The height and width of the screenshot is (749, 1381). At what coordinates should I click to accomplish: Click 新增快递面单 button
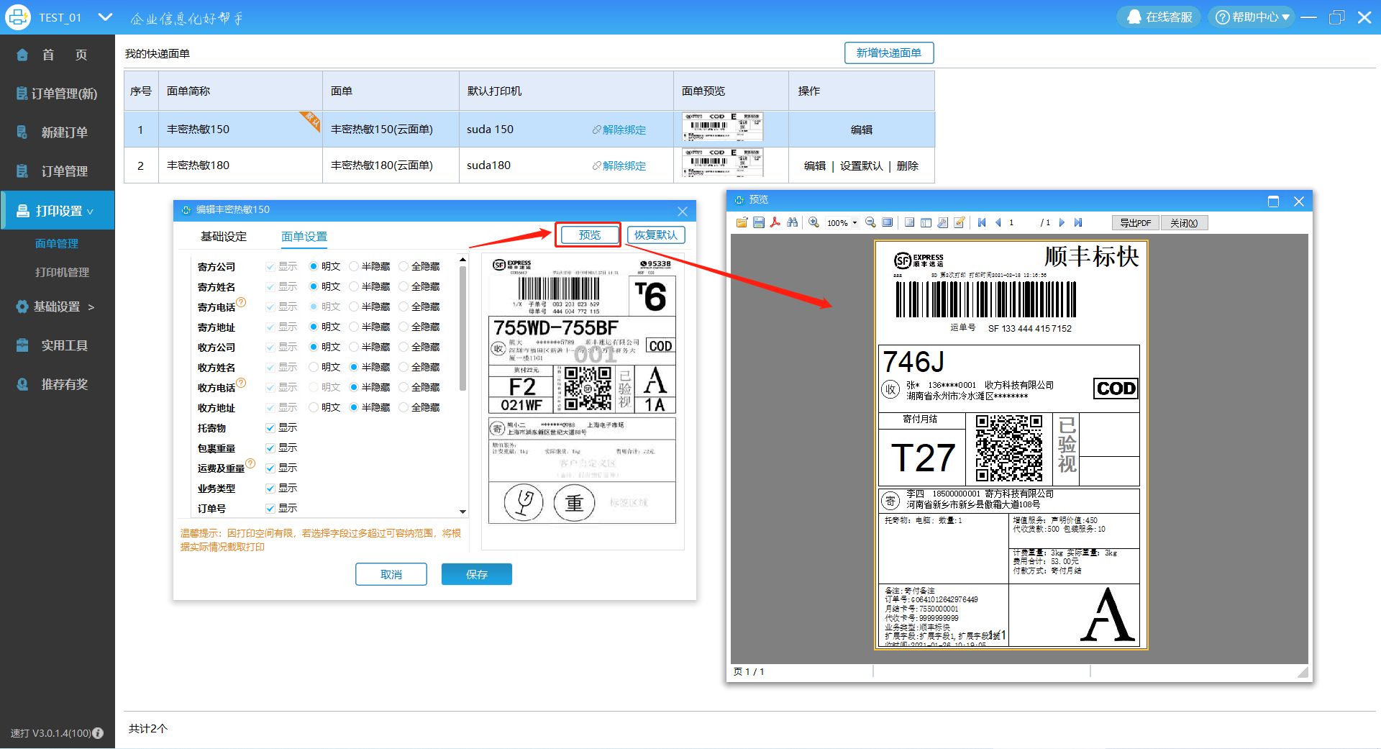coord(889,53)
